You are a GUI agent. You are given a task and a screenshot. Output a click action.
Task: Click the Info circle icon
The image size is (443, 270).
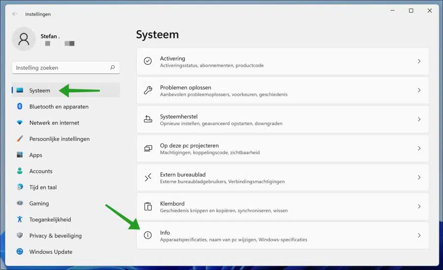point(148,235)
